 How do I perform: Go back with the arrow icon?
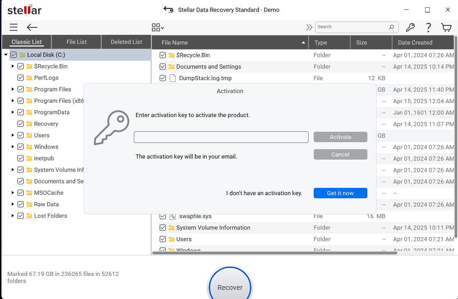tap(32, 28)
